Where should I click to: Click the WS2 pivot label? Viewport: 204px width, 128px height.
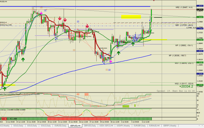click(x=184, y=84)
